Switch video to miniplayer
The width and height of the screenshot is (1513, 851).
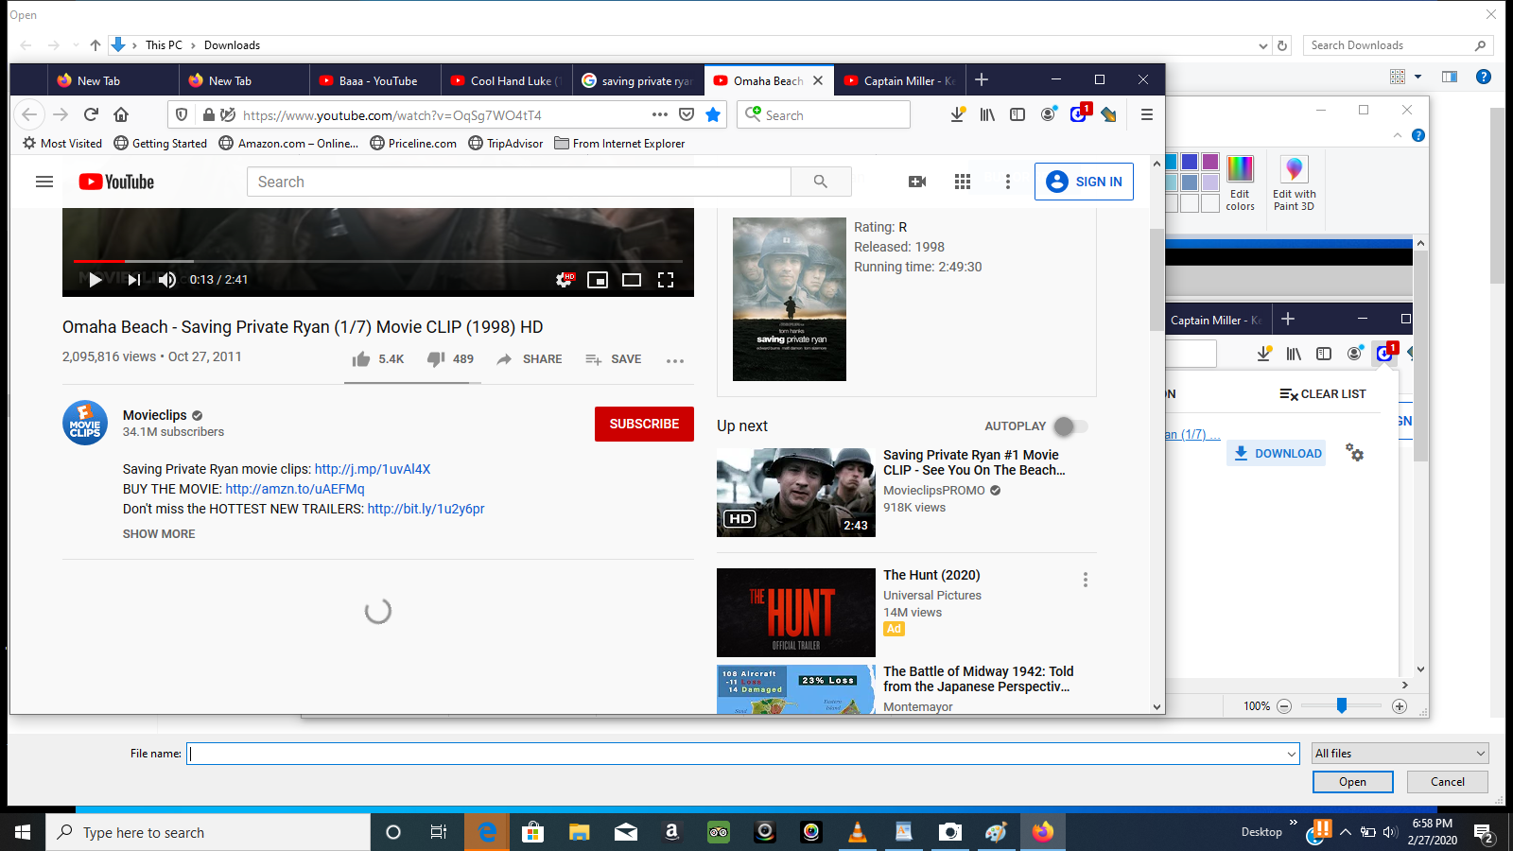(x=598, y=279)
